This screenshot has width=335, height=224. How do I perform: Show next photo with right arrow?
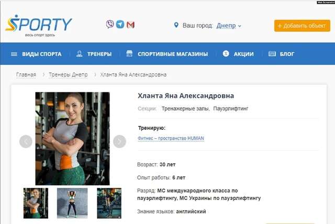[119, 141]
